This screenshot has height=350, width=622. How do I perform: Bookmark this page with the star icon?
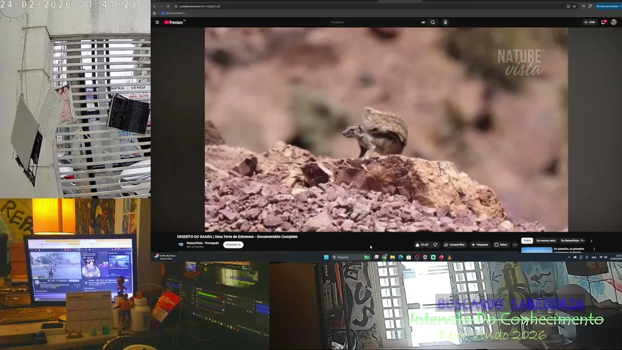(x=574, y=6)
